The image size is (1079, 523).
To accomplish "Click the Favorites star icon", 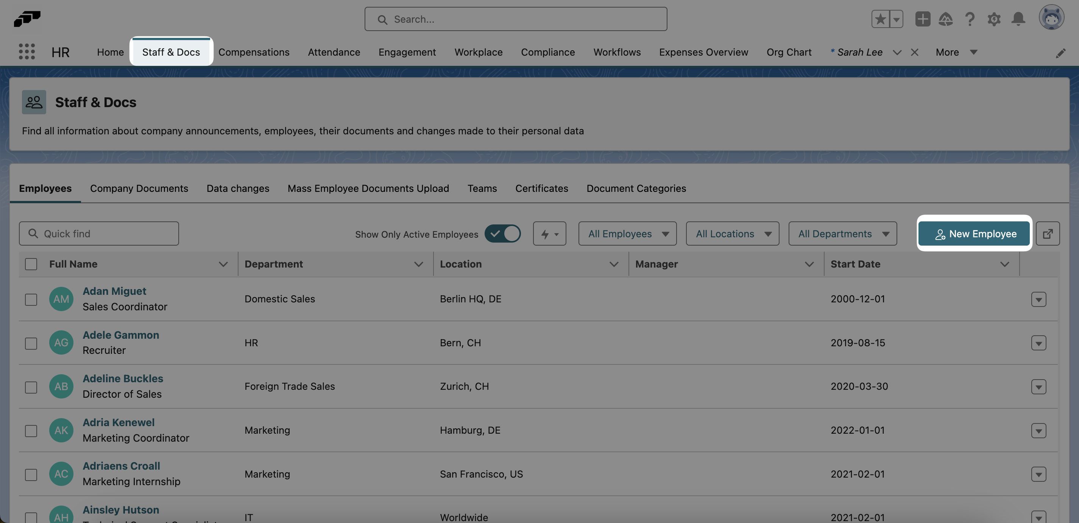I will (881, 19).
